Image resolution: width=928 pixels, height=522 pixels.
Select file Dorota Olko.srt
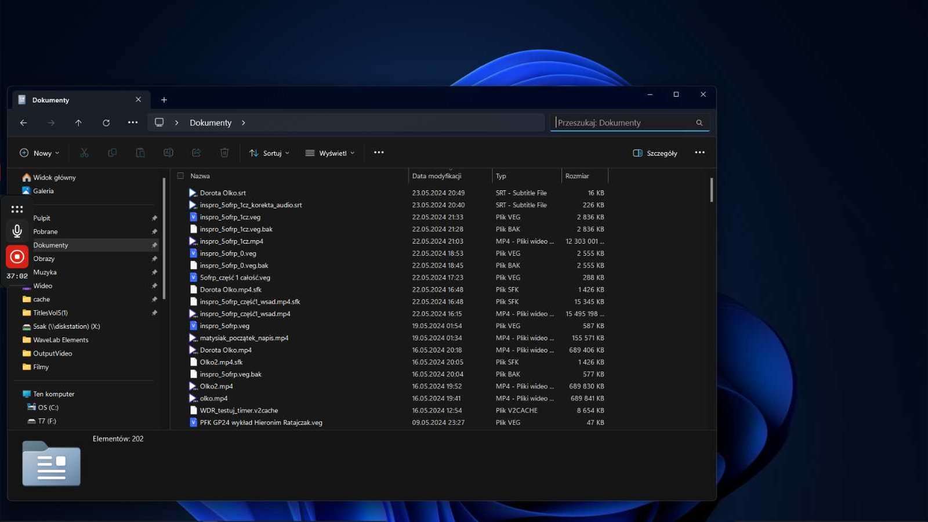pyautogui.click(x=223, y=193)
